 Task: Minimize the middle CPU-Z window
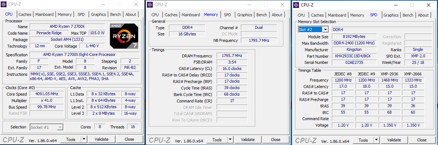pos(250,5)
